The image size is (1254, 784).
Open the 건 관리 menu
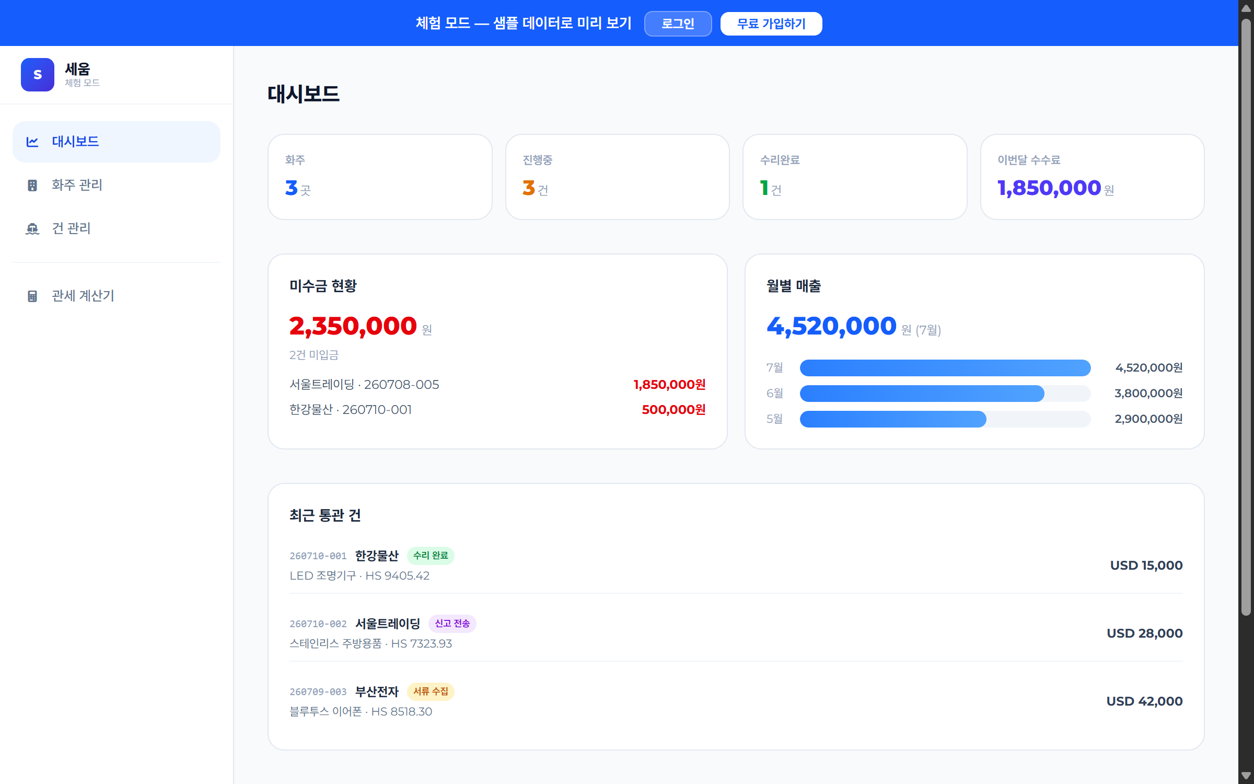[x=117, y=228]
